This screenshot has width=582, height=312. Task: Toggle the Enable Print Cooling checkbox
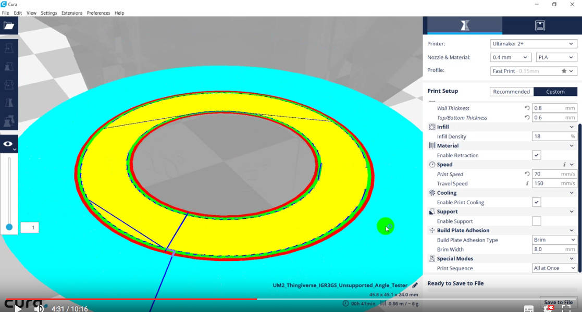click(536, 202)
